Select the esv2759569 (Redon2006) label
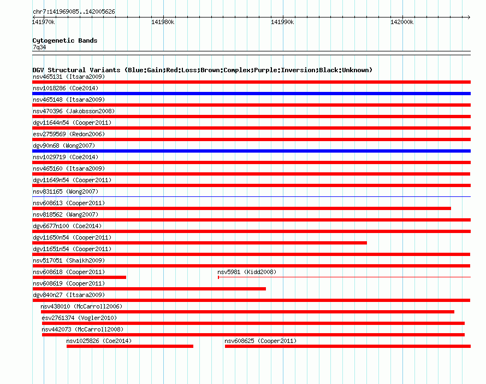This screenshot has width=486, height=384. tap(69, 134)
